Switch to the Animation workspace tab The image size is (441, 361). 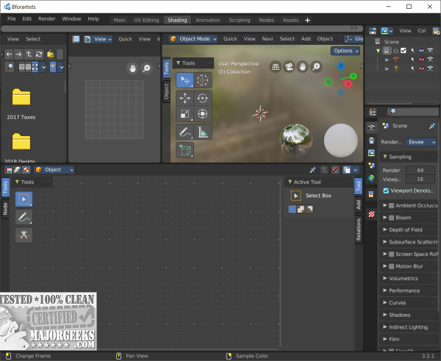click(x=207, y=20)
